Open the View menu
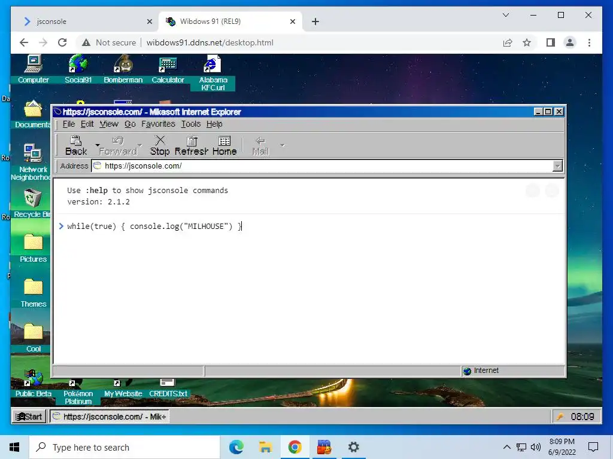Image resolution: width=613 pixels, height=459 pixels. pos(109,124)
